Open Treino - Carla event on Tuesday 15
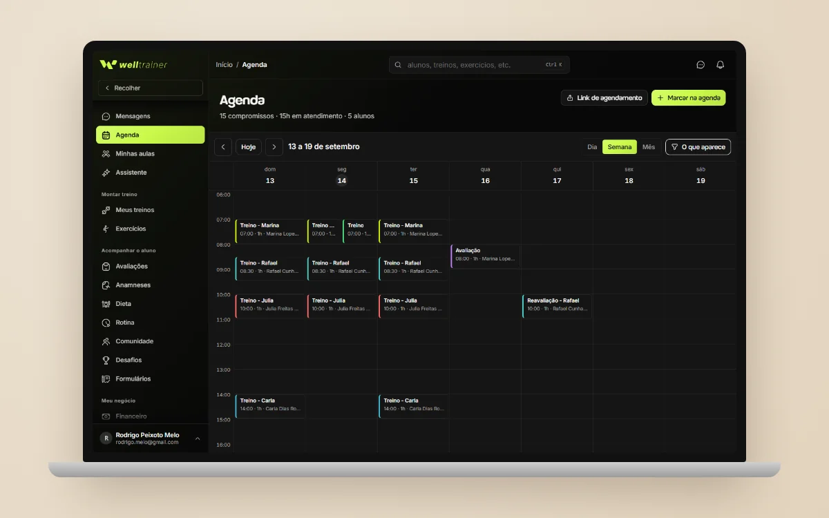 414,406
